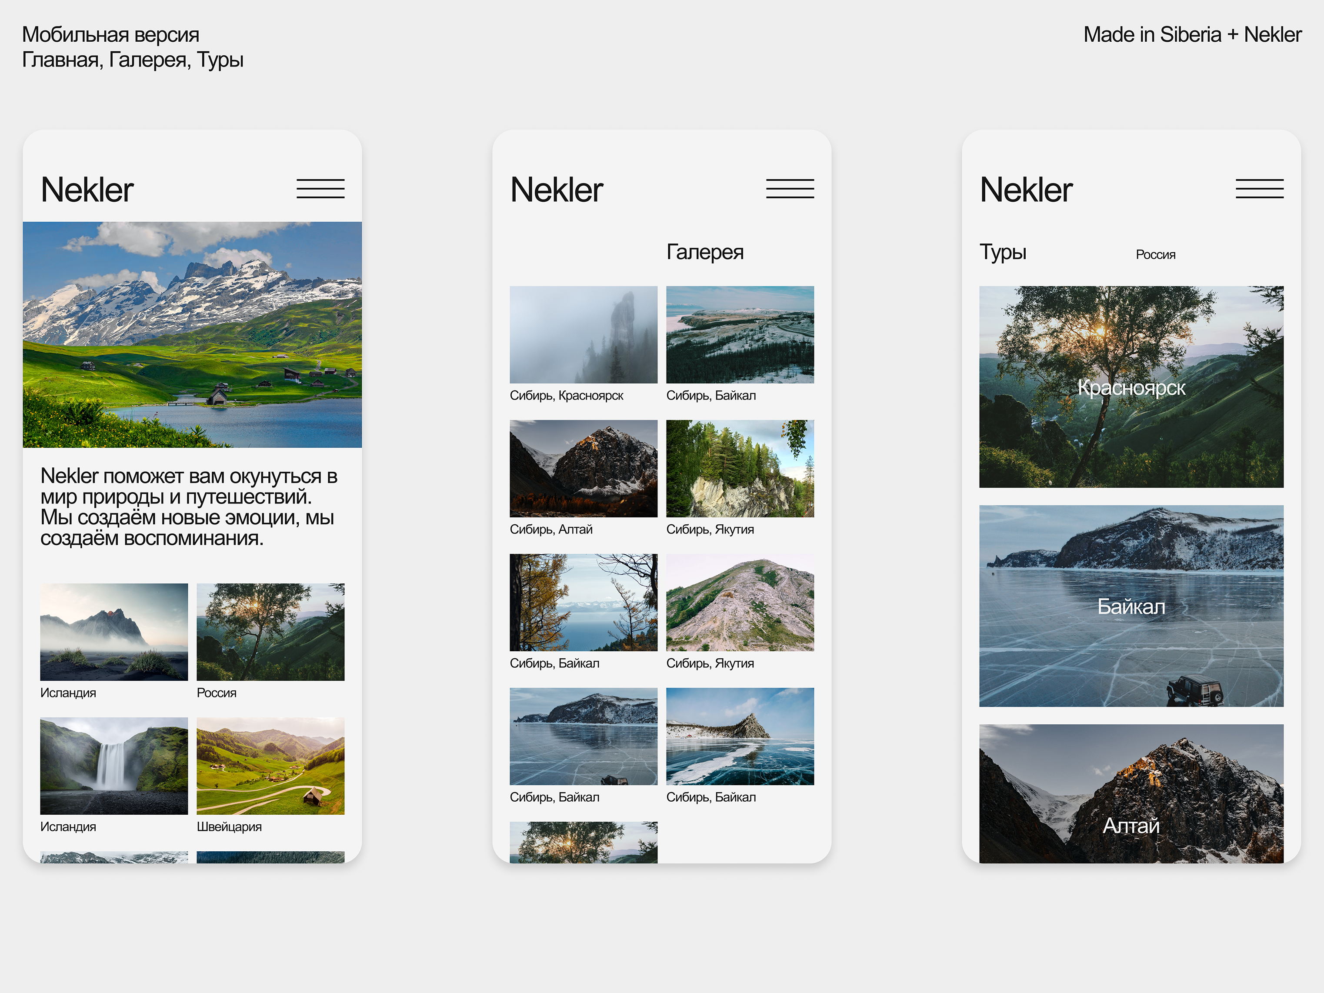Screen dimensions: 1324x993
Task: Click the alpine lake hero image
Action: pyautogui.click(x=192, y=334)
